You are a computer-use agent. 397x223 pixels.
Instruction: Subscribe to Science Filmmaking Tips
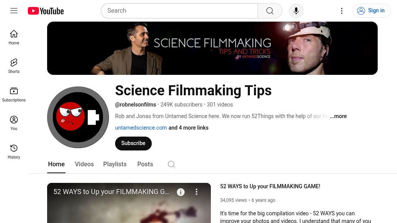[x=133, y=144]
